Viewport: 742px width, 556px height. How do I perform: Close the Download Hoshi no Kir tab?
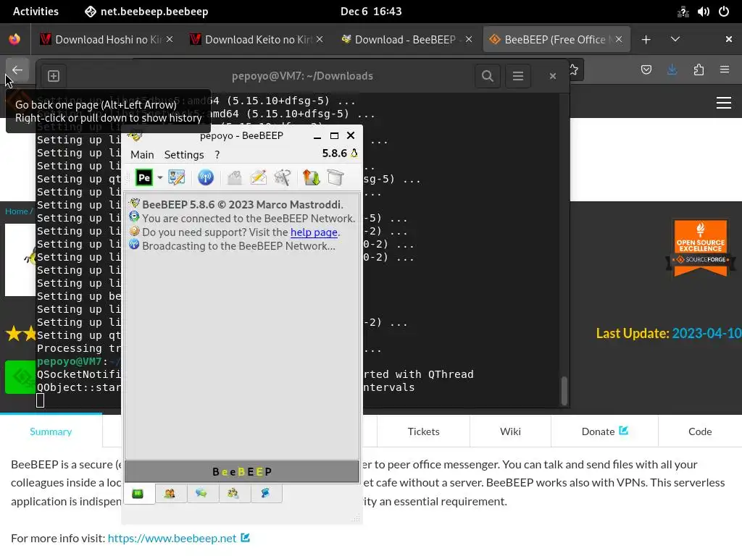tap(170, 39)
